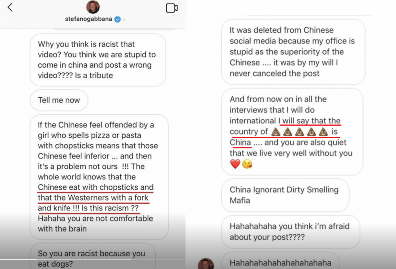The height and width of the screenshot is (269, 396).
Task: Click the first poop emoji in the message
Action: 276,132
